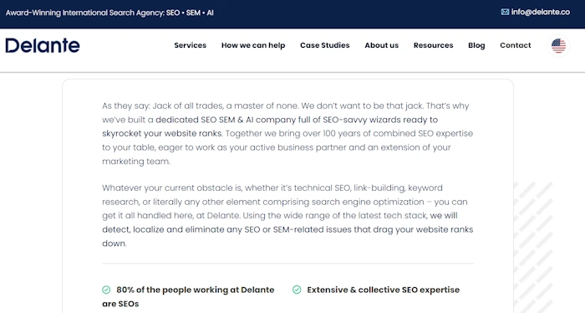Screen dimensions: 585x313
Task: Click the checkmark beside Extensive & collective SEO
Action: pyautogui.click(x=297, y=290)
